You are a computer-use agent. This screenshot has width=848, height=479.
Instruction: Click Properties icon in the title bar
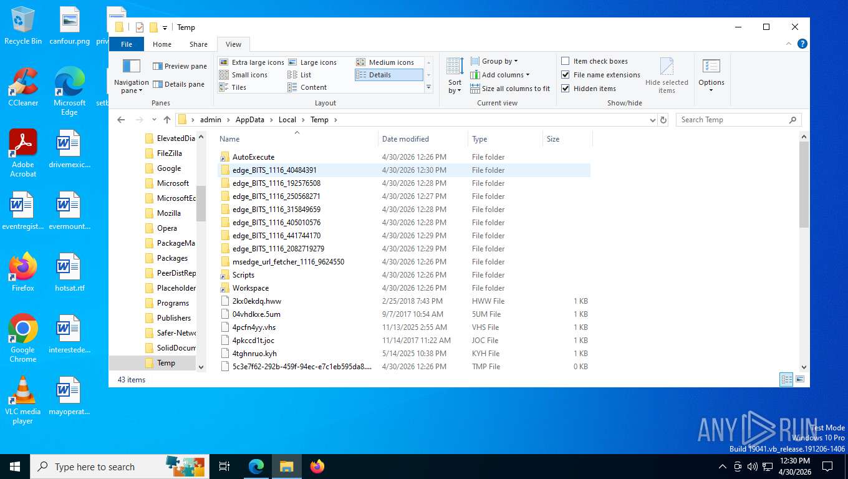pyautogui.click(x=140, y=27)
